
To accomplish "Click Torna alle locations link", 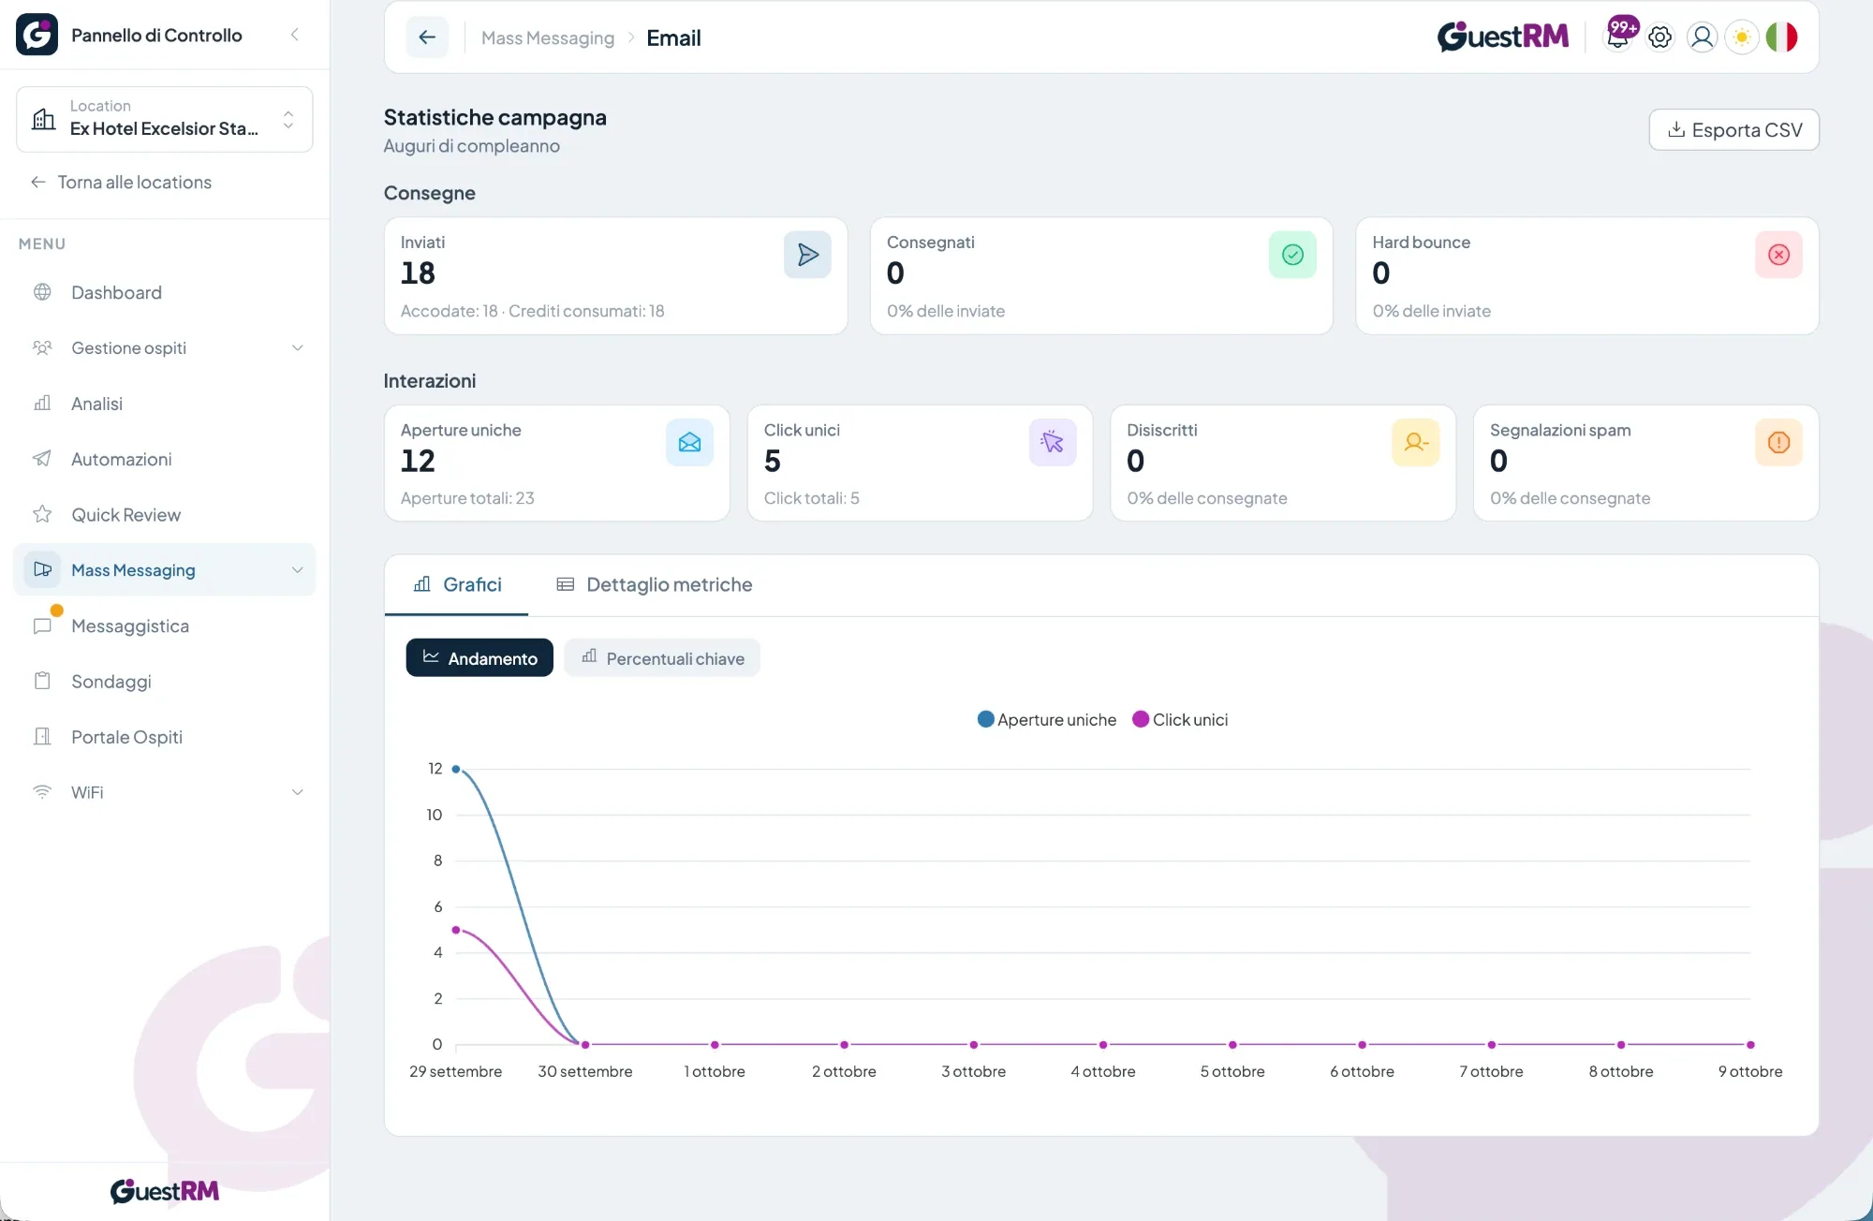I will coord(121,183).
